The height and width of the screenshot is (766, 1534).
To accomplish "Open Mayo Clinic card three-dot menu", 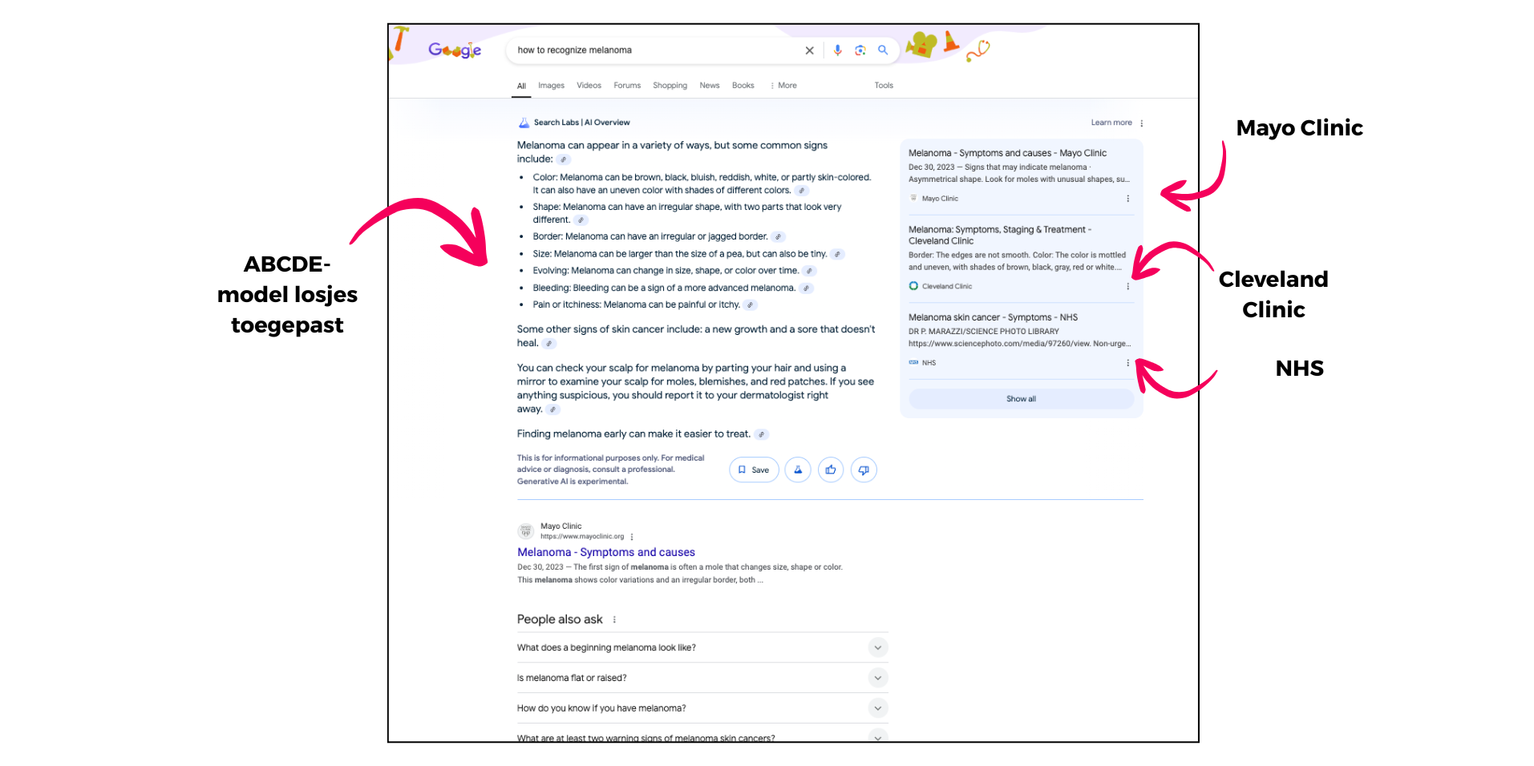I will [x=1127, y=199].
